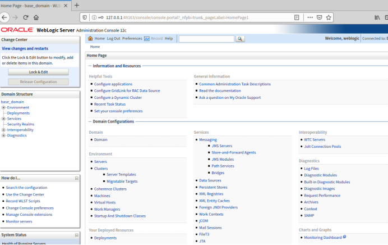Open Search the configuration help link
388x245 pixels.
point(26,188)
